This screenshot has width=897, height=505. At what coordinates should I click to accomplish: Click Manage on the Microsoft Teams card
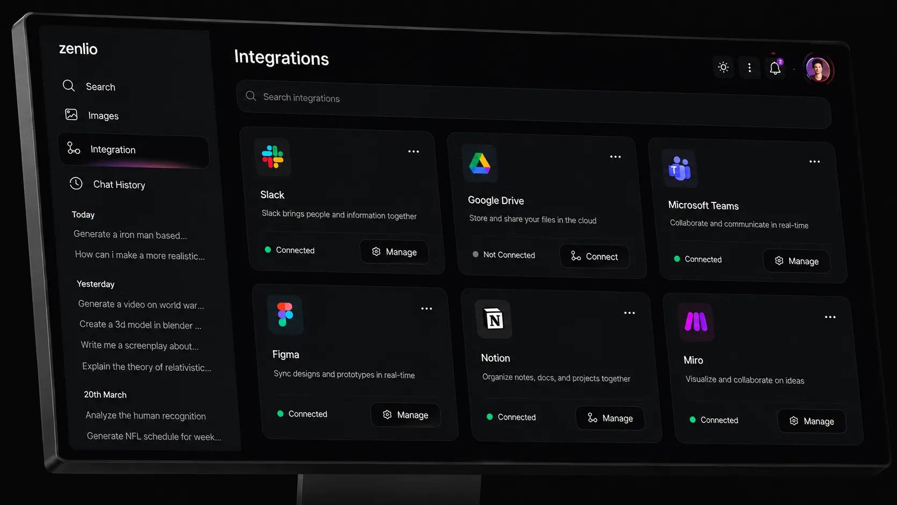[x=797, y=261]
